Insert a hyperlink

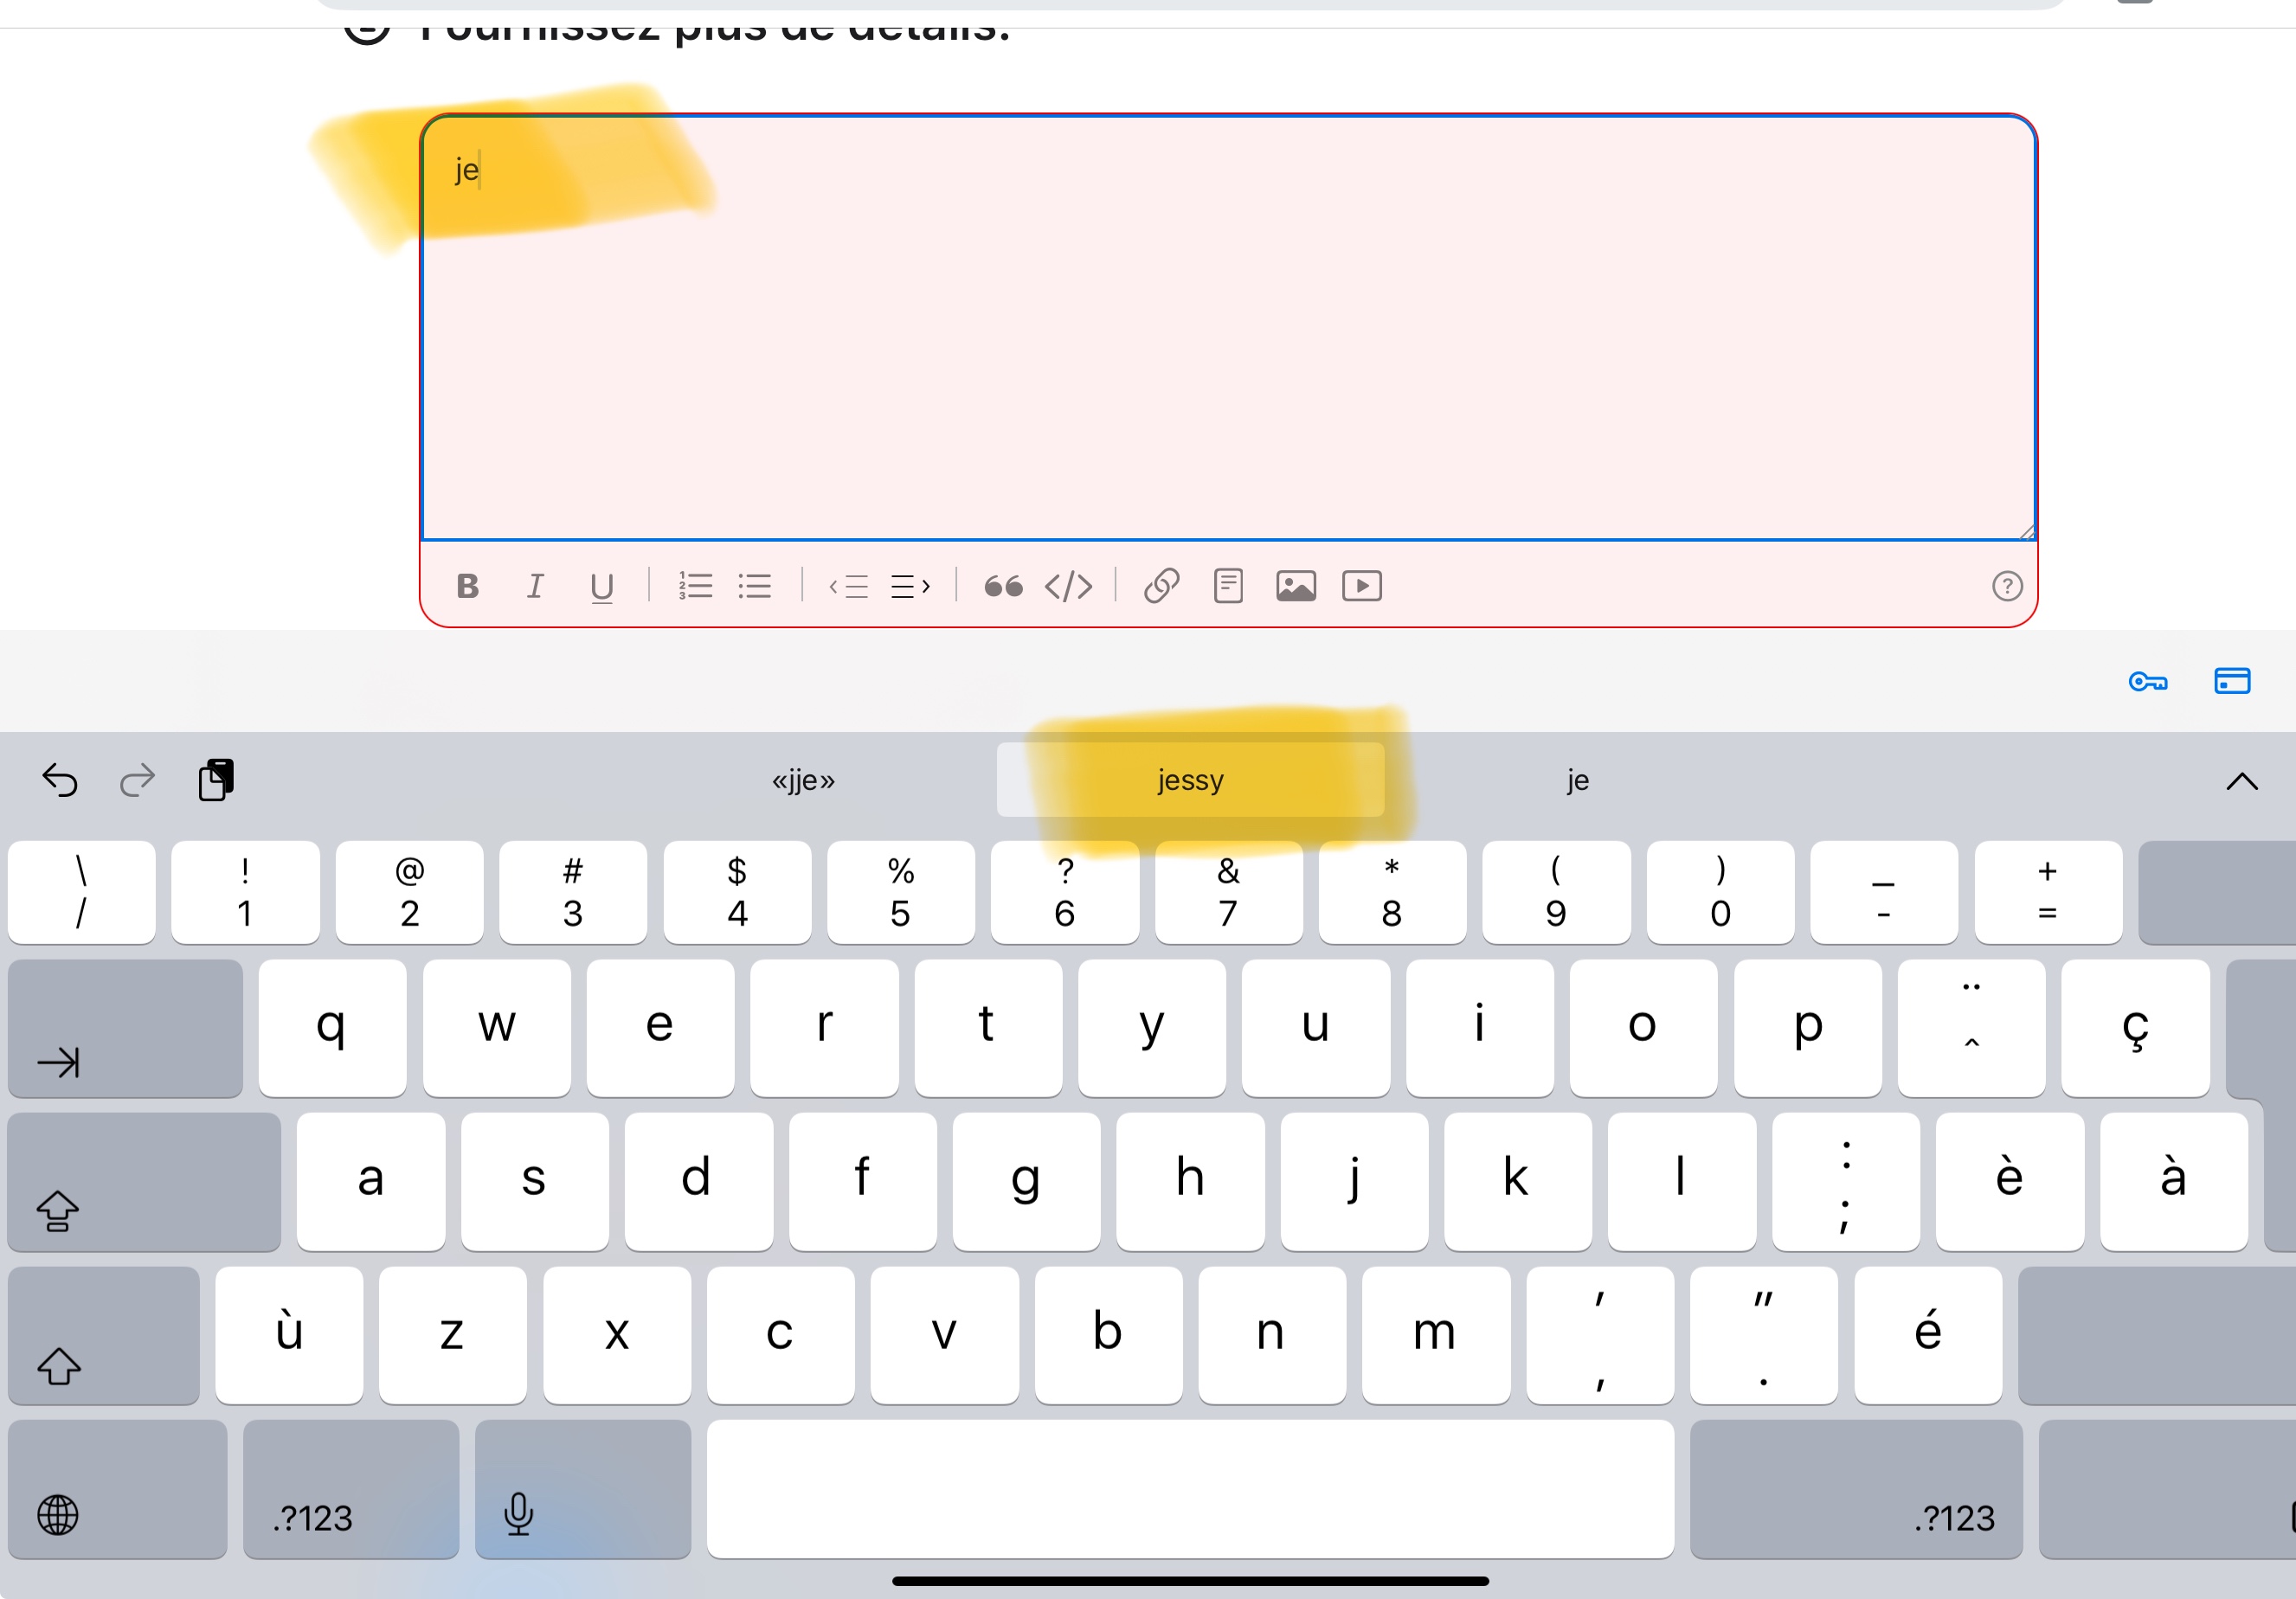[1161, 586]
